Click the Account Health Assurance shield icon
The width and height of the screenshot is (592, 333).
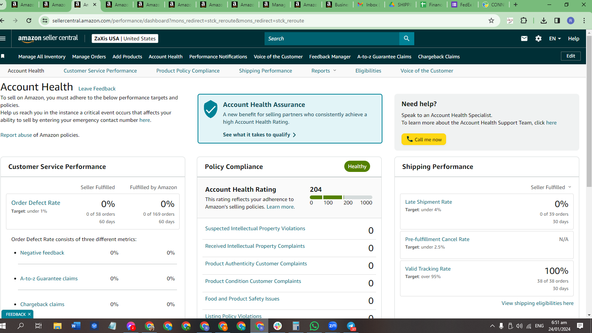[x=211, y=109]
